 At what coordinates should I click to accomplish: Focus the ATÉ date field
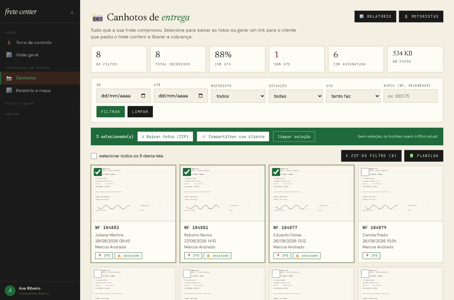(x=181, y=96)
